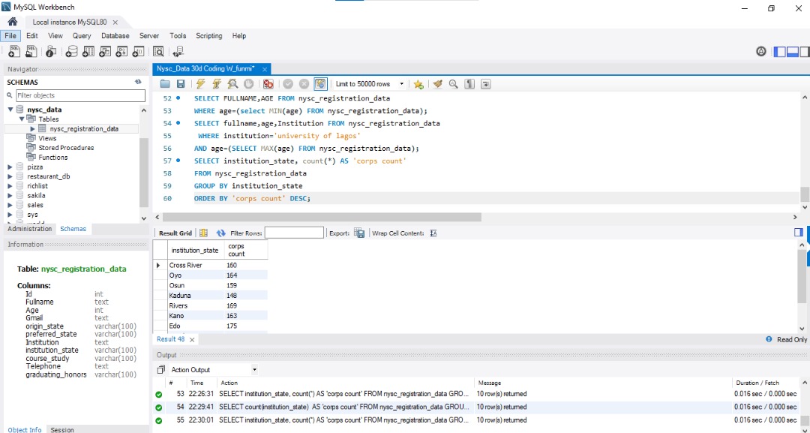This screenshot has height=433, width=810.
Task: Open the Database menu
Action: click(x=115, y=36)
